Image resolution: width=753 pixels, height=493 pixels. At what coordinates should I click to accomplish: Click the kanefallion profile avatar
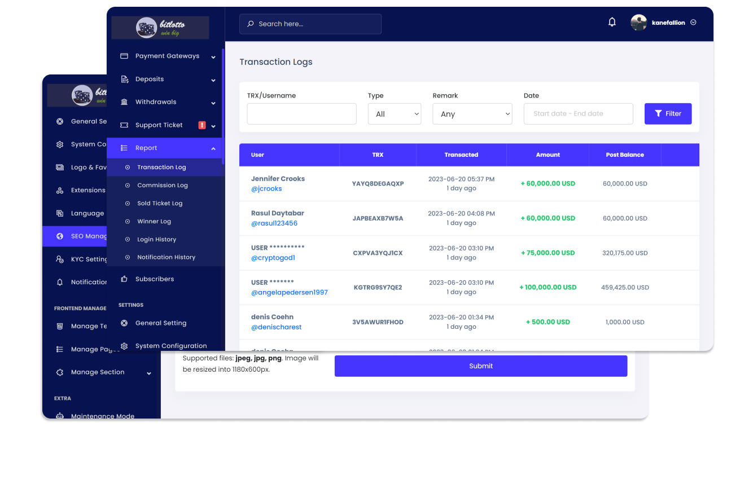pos(638,23)
